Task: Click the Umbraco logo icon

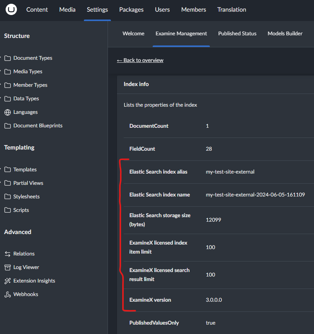Action: 11,9
